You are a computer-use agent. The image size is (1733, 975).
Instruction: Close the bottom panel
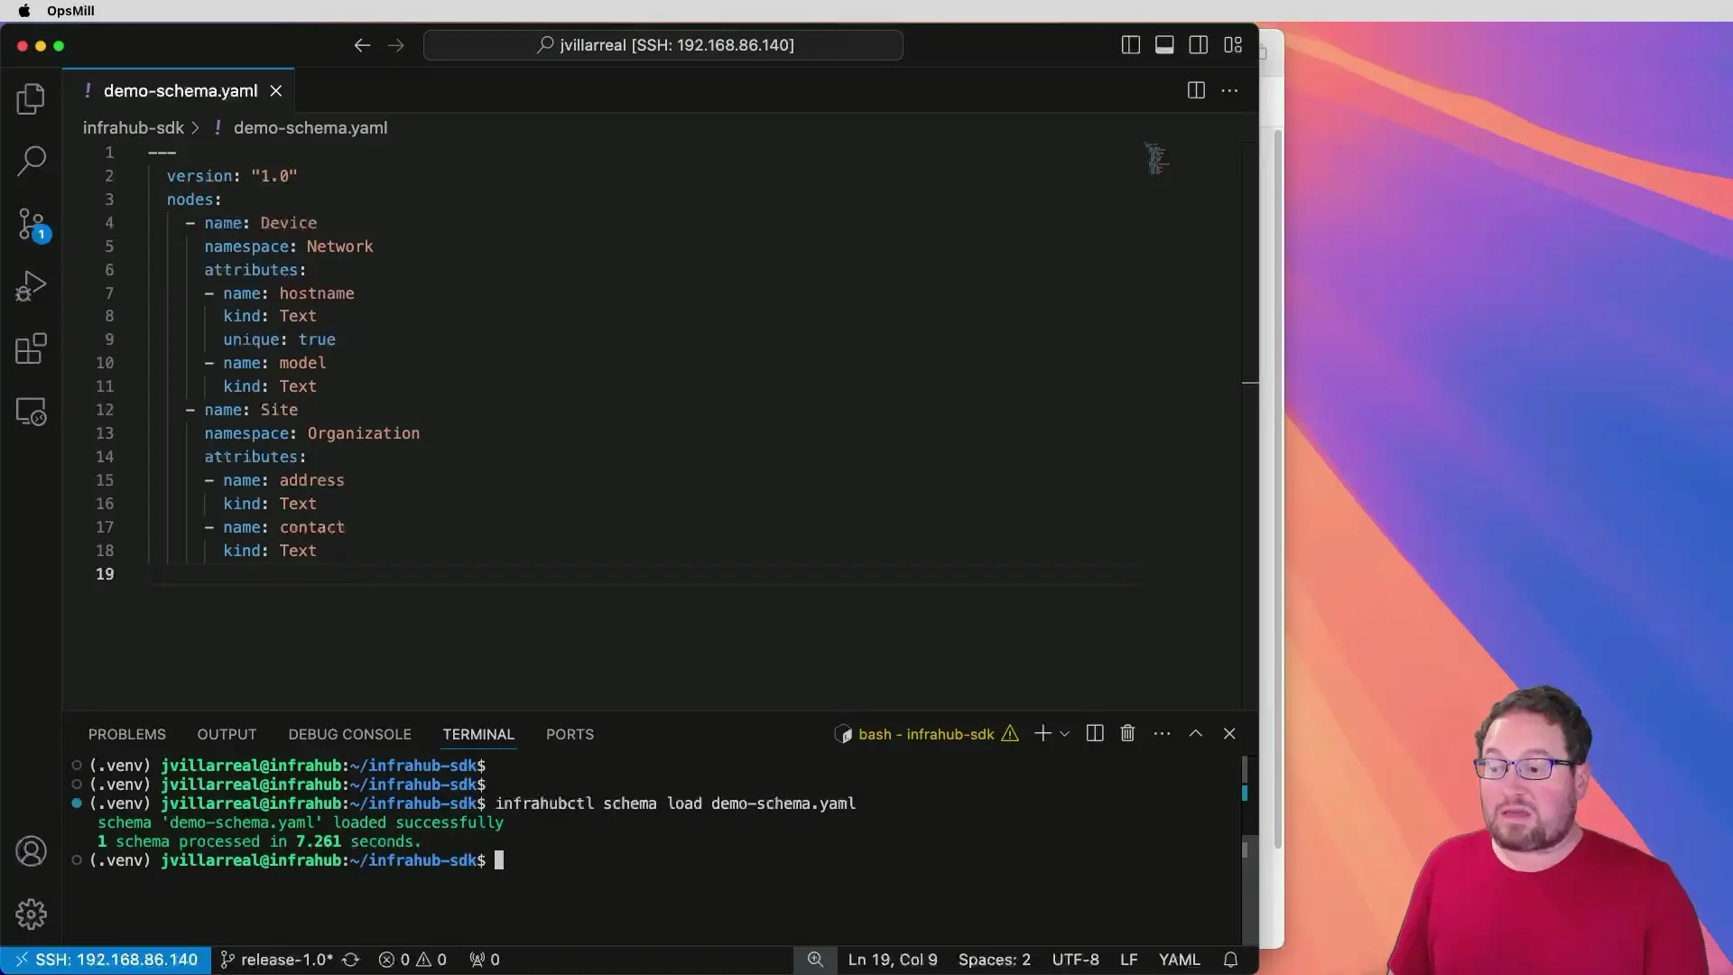(x=1229, y=733)
